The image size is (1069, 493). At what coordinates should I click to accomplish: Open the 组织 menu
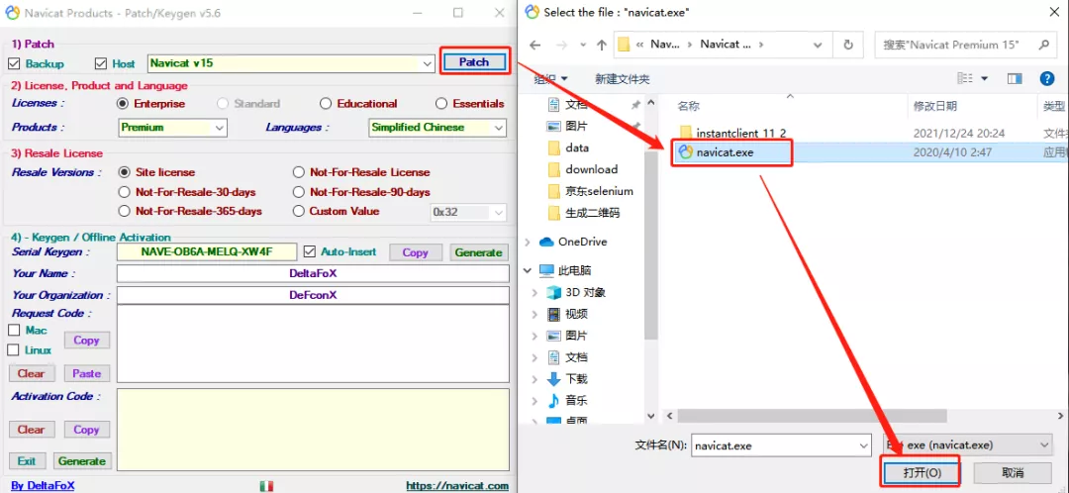coord(551,79)
